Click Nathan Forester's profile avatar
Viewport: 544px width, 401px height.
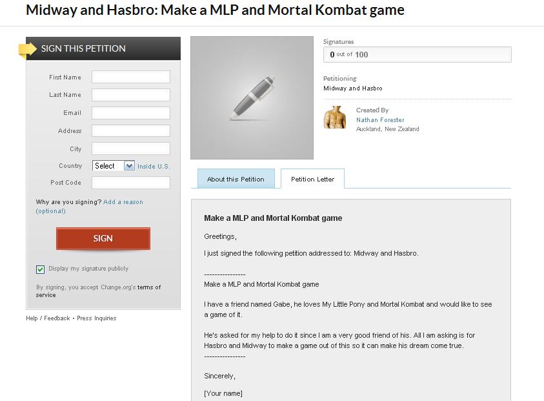click(x=335, y=118)
